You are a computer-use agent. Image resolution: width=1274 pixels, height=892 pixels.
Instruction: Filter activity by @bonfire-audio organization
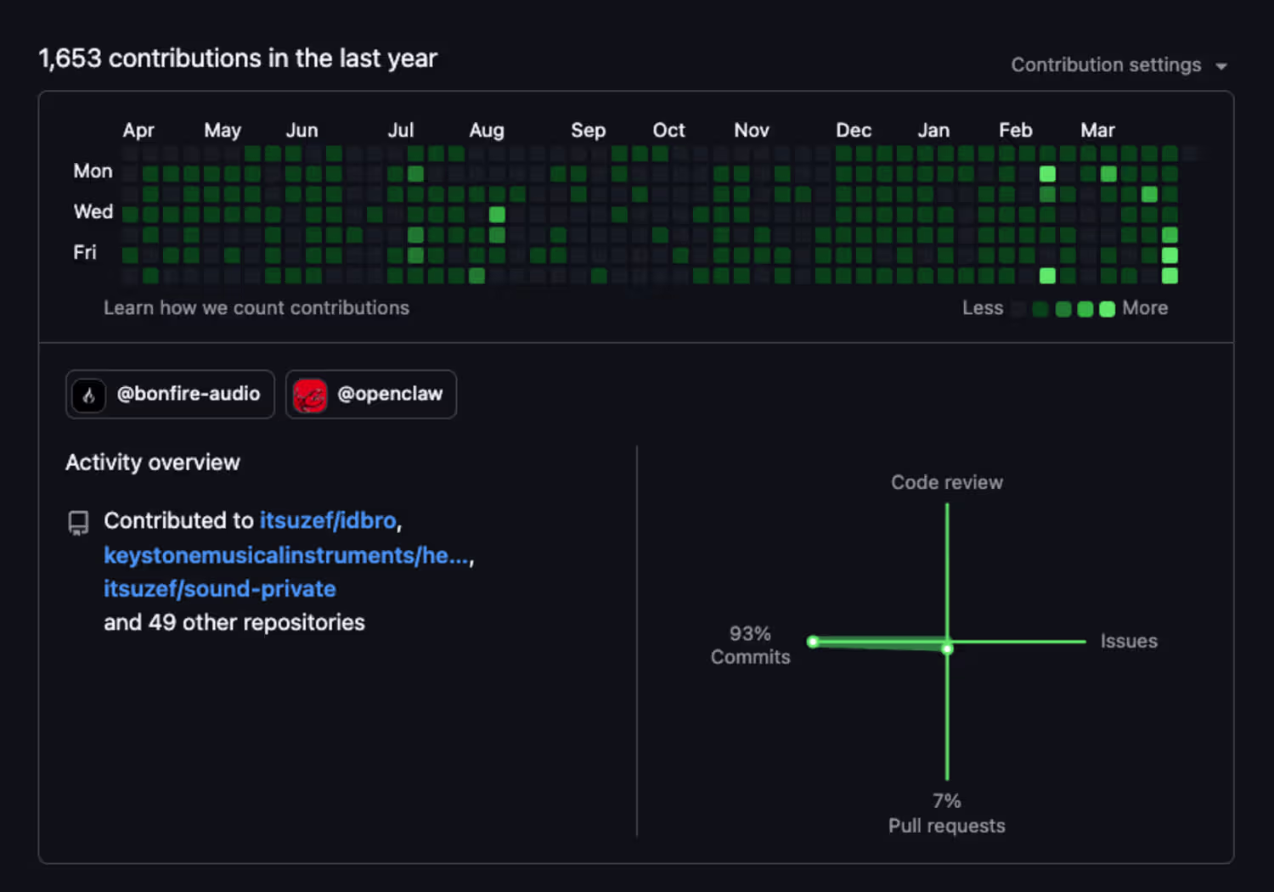188,395
